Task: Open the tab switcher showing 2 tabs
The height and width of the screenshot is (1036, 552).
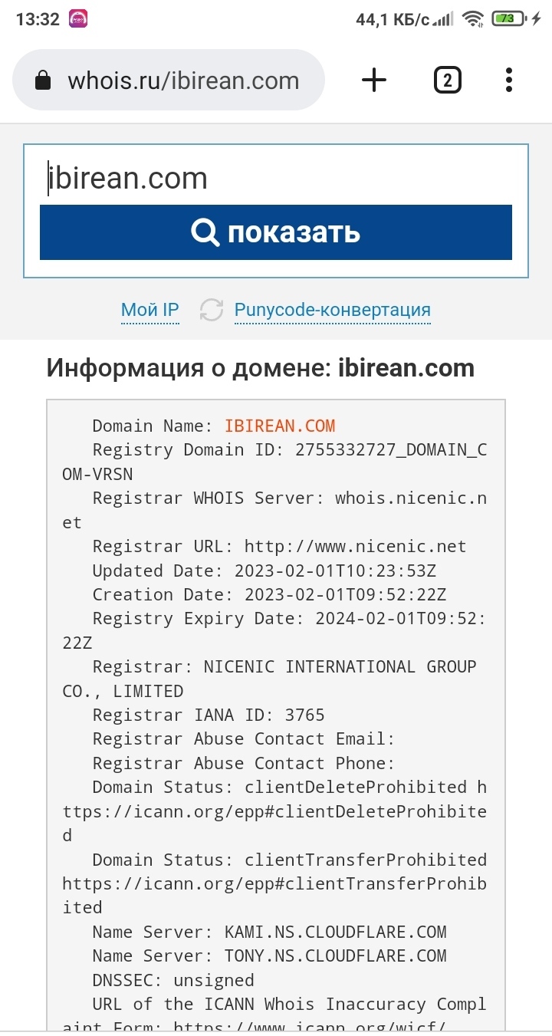Action: click(448, 80)
